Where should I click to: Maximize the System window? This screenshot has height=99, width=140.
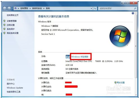pyautogui.click(x=128, y=3)
